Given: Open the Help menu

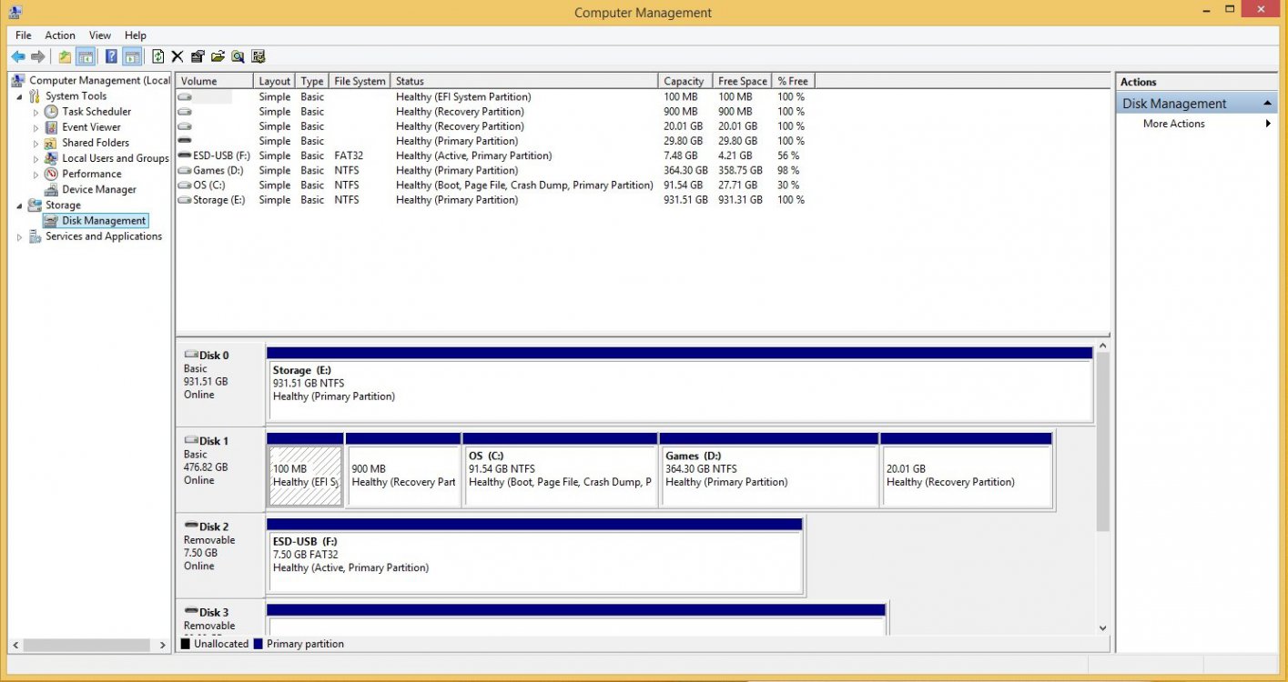Looking at the screenshot, I should click(x=136, y=35).
